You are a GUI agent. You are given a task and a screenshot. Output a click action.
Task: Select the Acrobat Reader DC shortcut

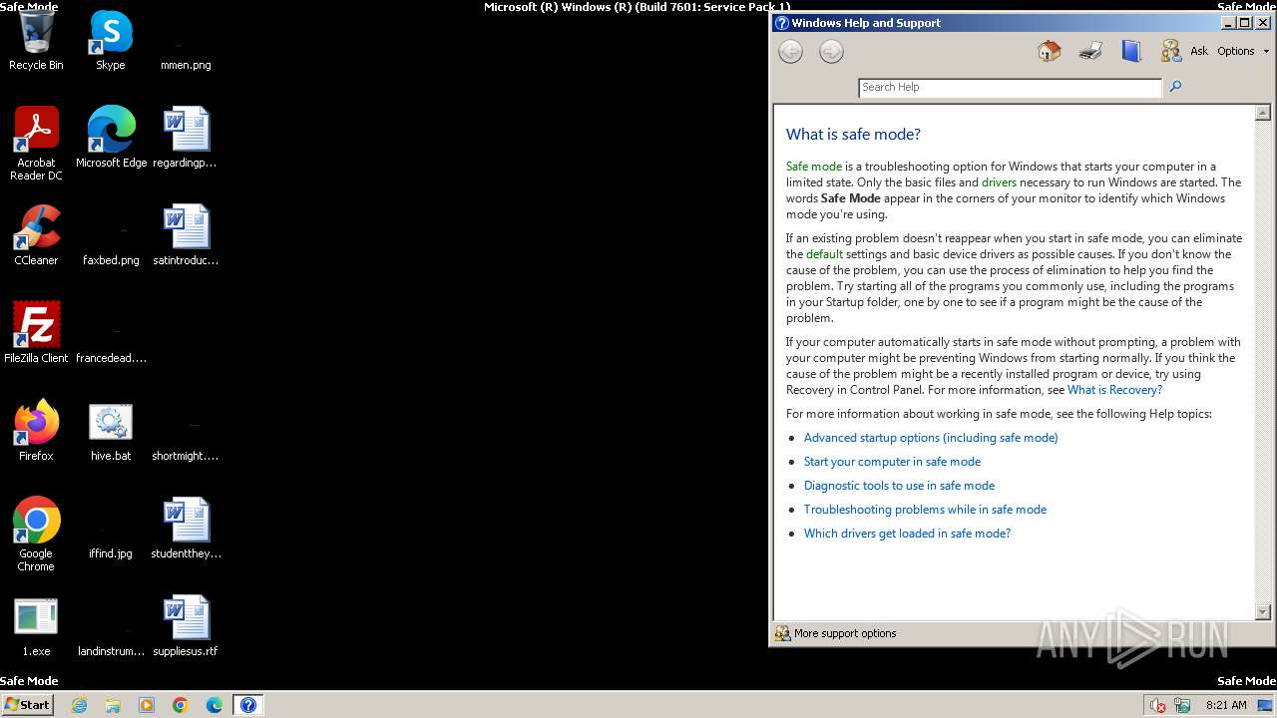[36, 145]
